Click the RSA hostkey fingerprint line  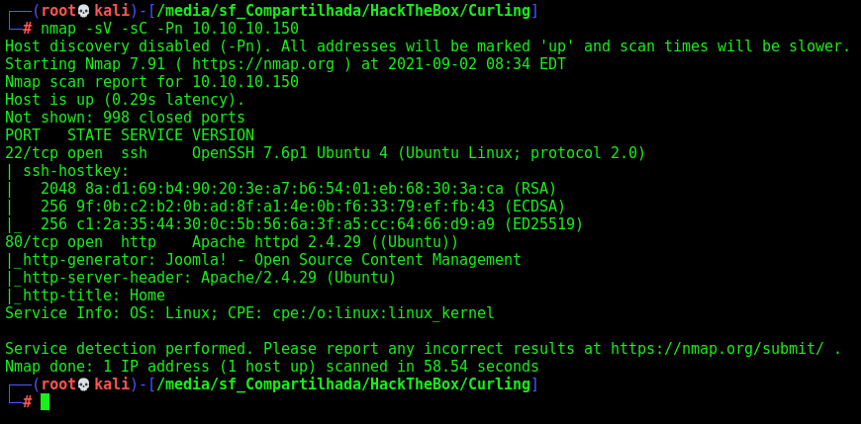pyautogui.click(x=299, y=189)
